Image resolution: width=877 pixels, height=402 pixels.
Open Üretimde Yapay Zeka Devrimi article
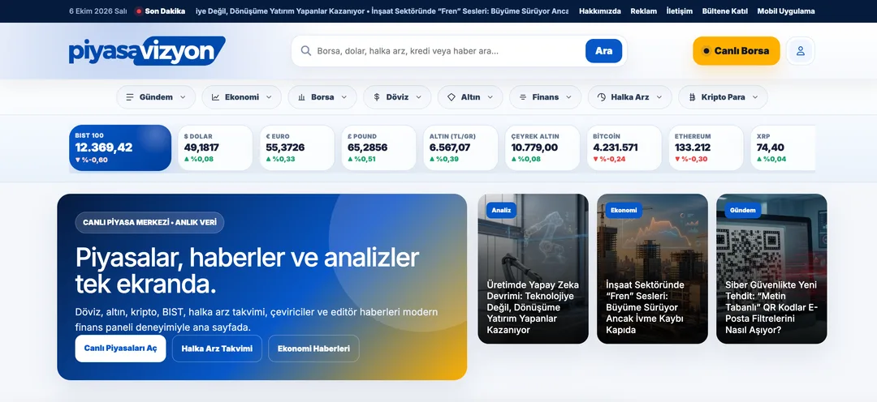coord(533,268)
